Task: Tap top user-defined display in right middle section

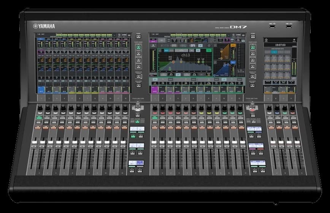Action: coord(254,129)
